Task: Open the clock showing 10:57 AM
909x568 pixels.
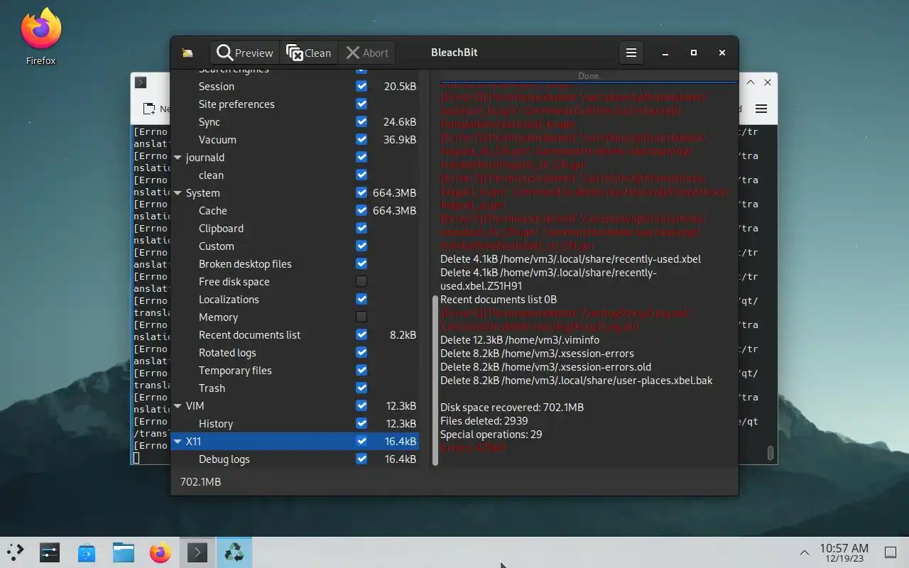Action: (x=844, y=552)
